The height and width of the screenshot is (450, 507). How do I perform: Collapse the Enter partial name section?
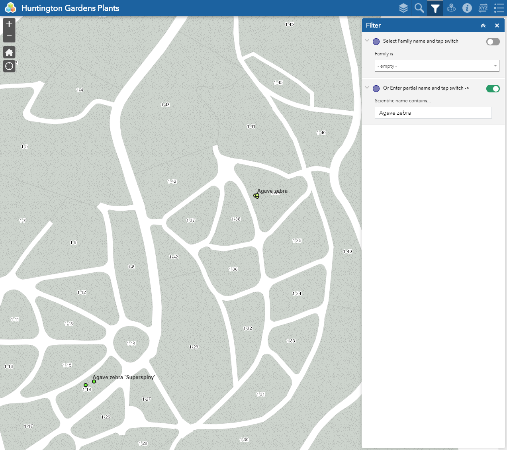(x=367, y=87)
